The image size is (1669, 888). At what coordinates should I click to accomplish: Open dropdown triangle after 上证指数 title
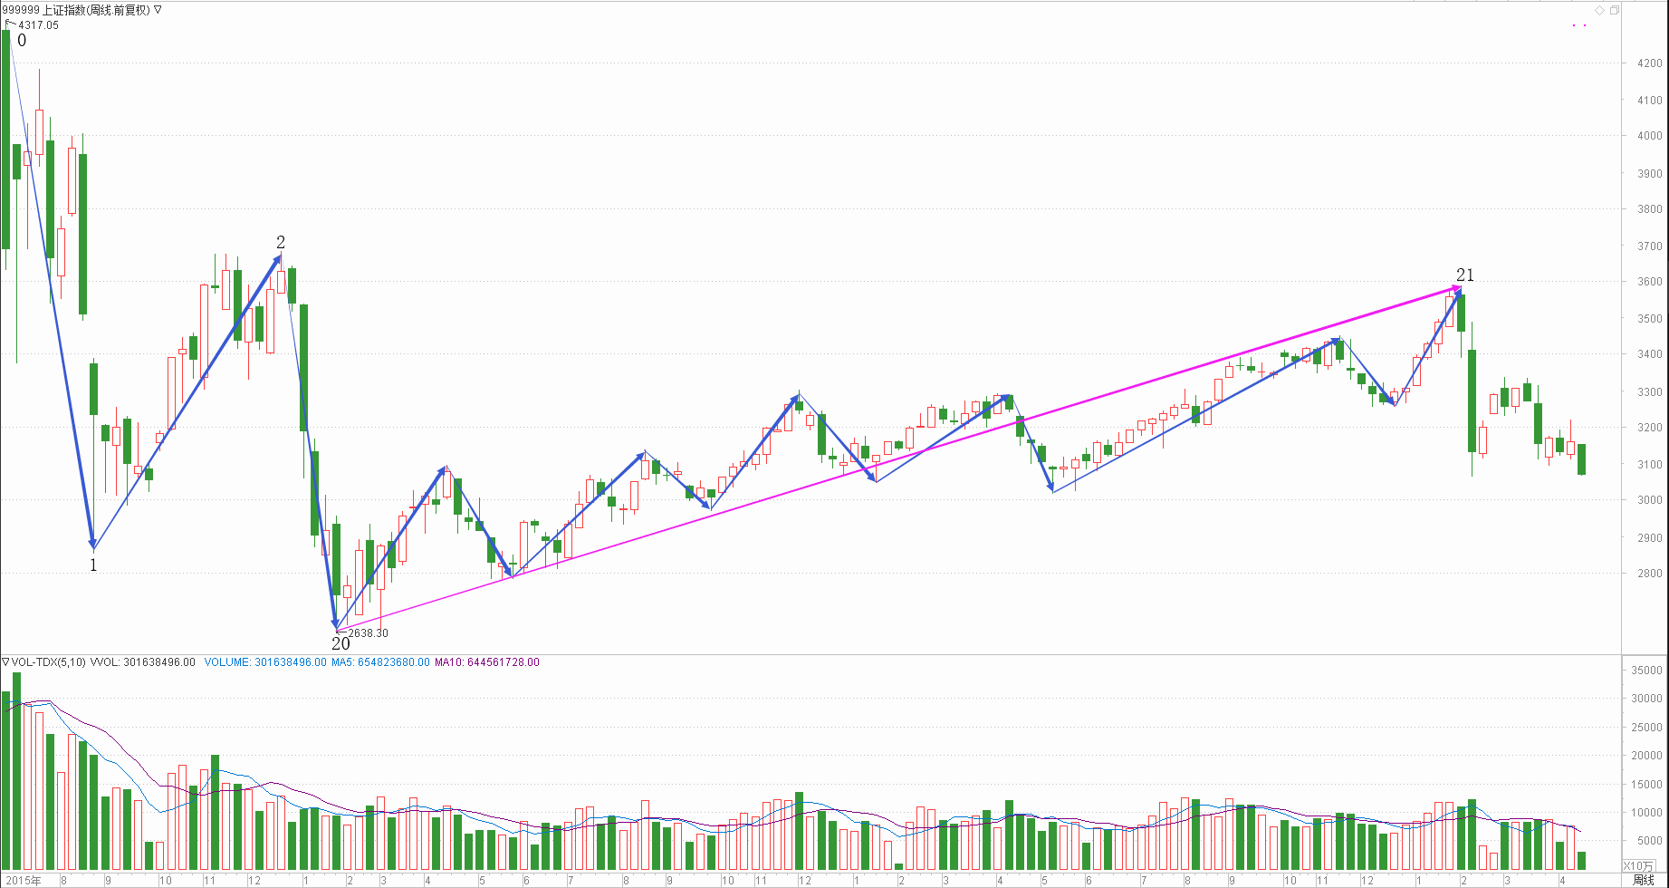[x=158, y=10]
